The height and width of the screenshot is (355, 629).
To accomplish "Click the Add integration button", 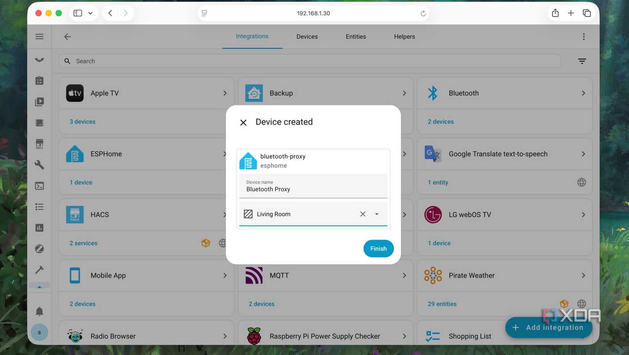I will [548, 328].
